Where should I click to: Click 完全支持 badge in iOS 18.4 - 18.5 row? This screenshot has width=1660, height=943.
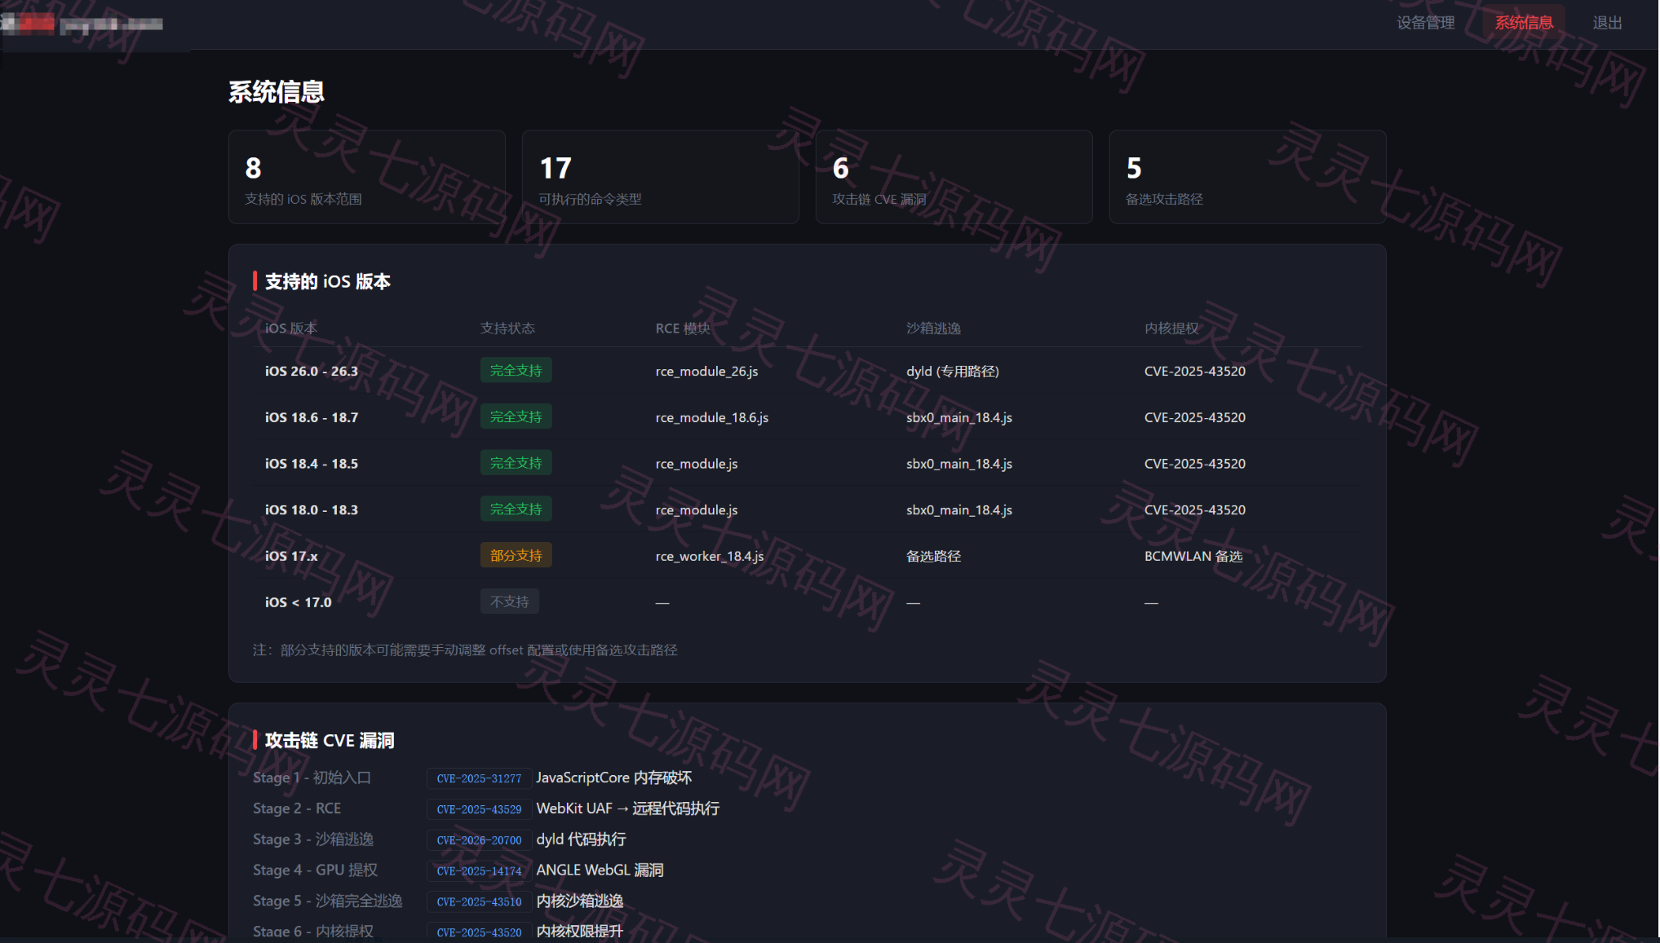(x=516, y=463)
